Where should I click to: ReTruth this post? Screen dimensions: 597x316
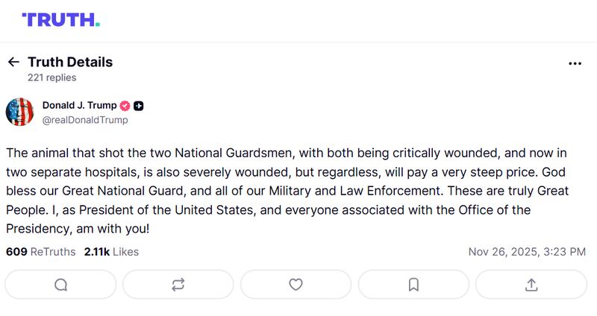click(x=178, y=284)
